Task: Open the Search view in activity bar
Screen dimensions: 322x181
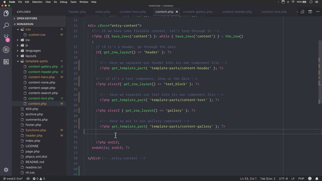Action: pyautogui.click(x=6, y=26)
